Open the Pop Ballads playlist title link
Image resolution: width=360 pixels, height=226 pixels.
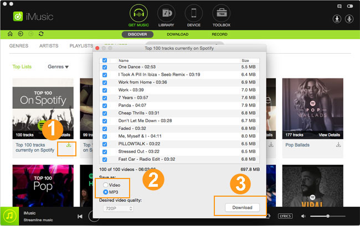(297, 145)
